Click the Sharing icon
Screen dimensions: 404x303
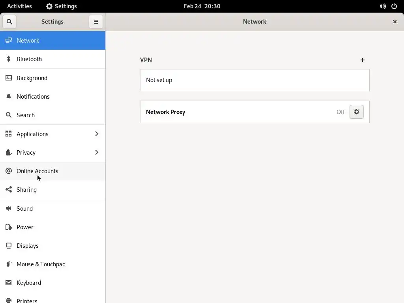pyautogui.click(x=9, y=189)
